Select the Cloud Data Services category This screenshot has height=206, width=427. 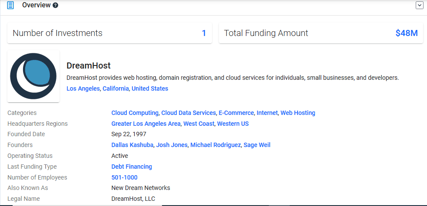click(189, 113)
